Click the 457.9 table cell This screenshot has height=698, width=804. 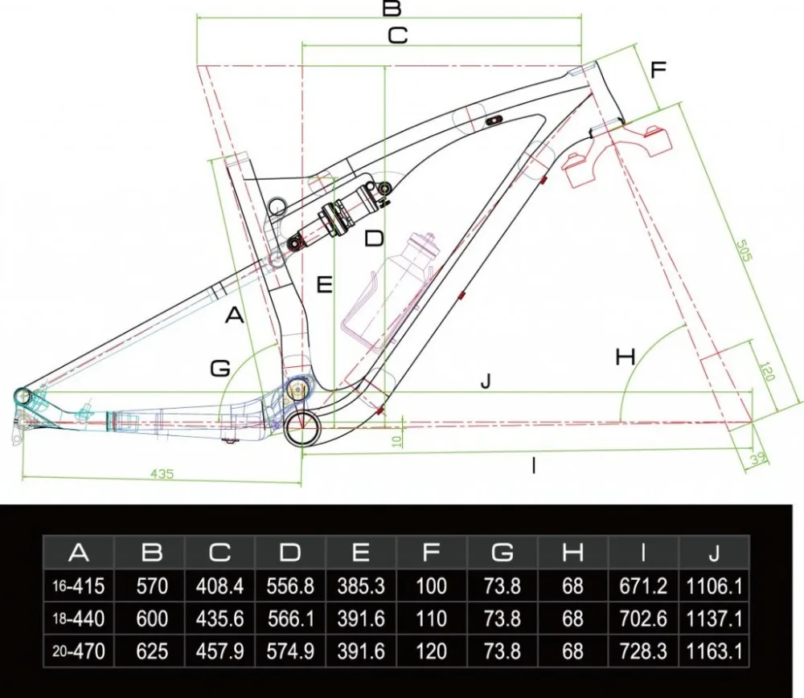pyautogui.click(x=220, y=651)
